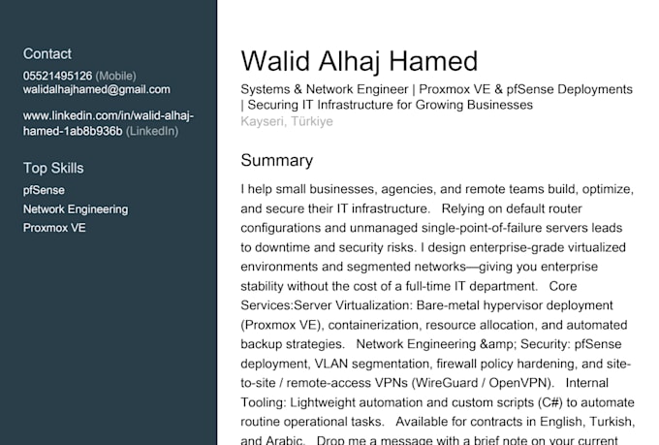The image size is (659, 445).
Task: Click the Proxmox VE skill entry
Action: 54,228
